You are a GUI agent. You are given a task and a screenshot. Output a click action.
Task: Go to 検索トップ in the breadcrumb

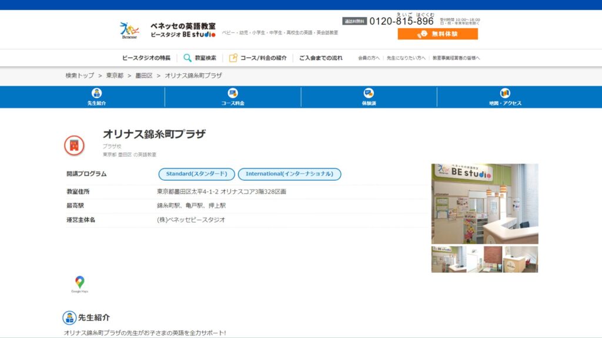click(79, 76)
